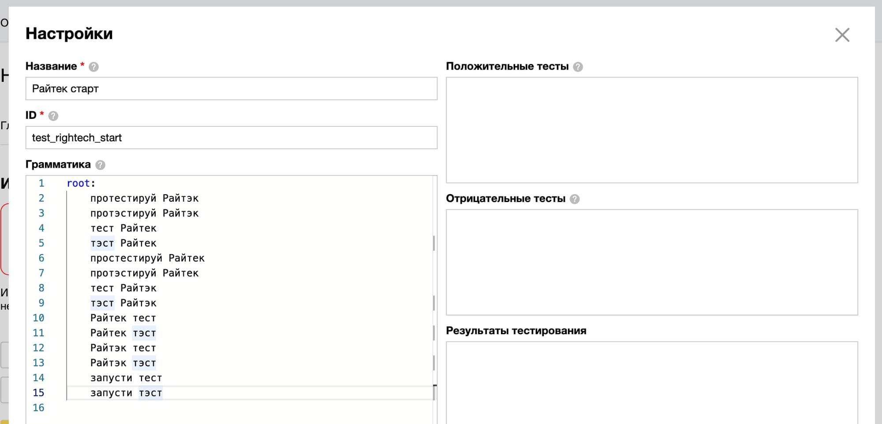Click inside the Отрицательные тесты text area
The height and width of the screenshot is (424, 882).
(x=651, y=262)
